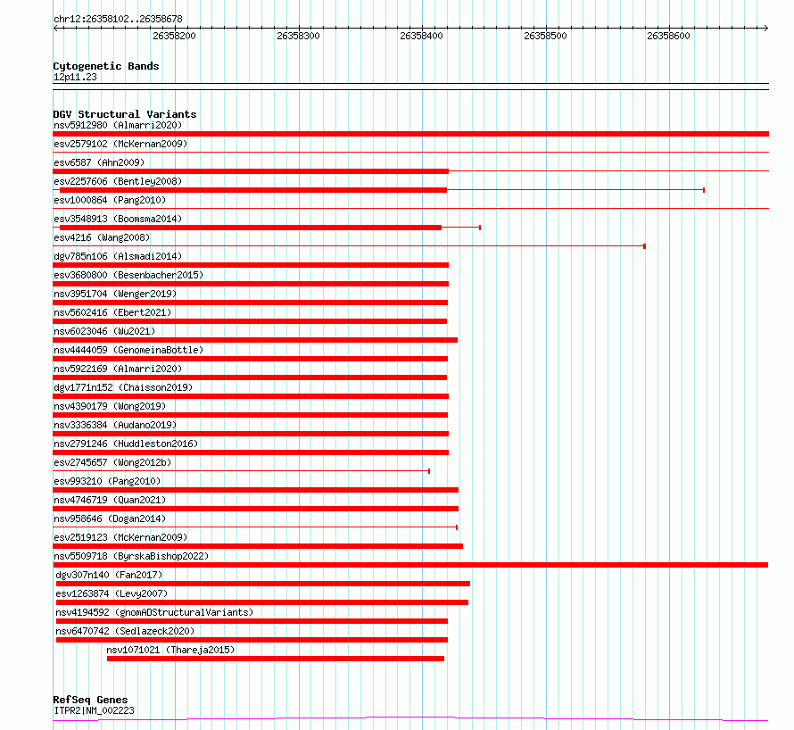794x730 pixels.
Task: Click the nsv5912980 (Almarri2020) variant label
Action: pos(118,125)
